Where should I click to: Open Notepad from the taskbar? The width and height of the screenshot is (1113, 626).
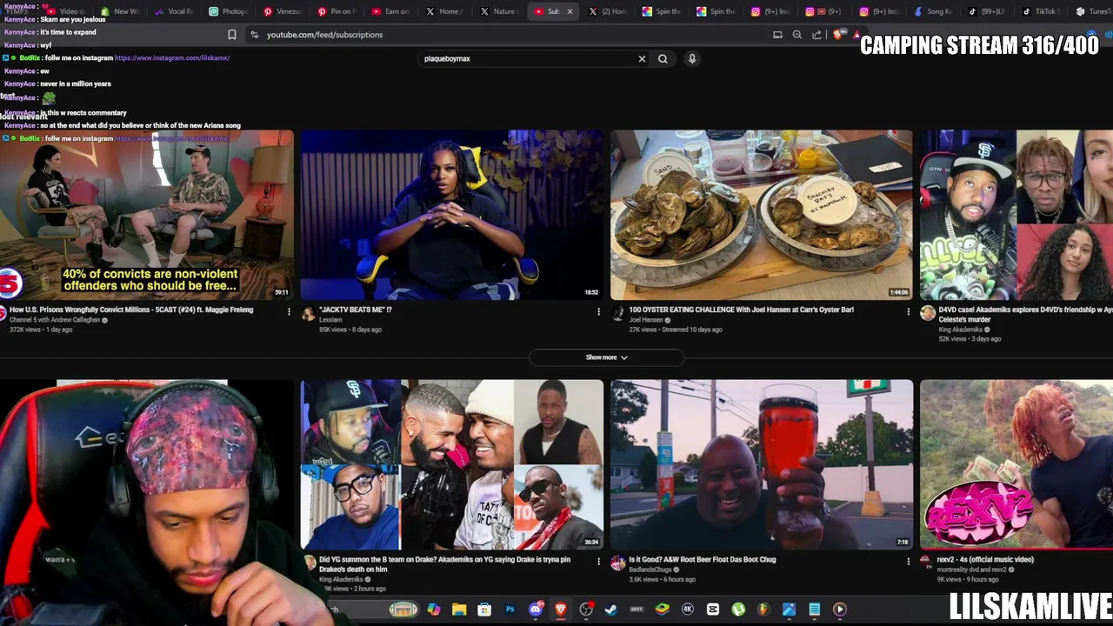814,609
